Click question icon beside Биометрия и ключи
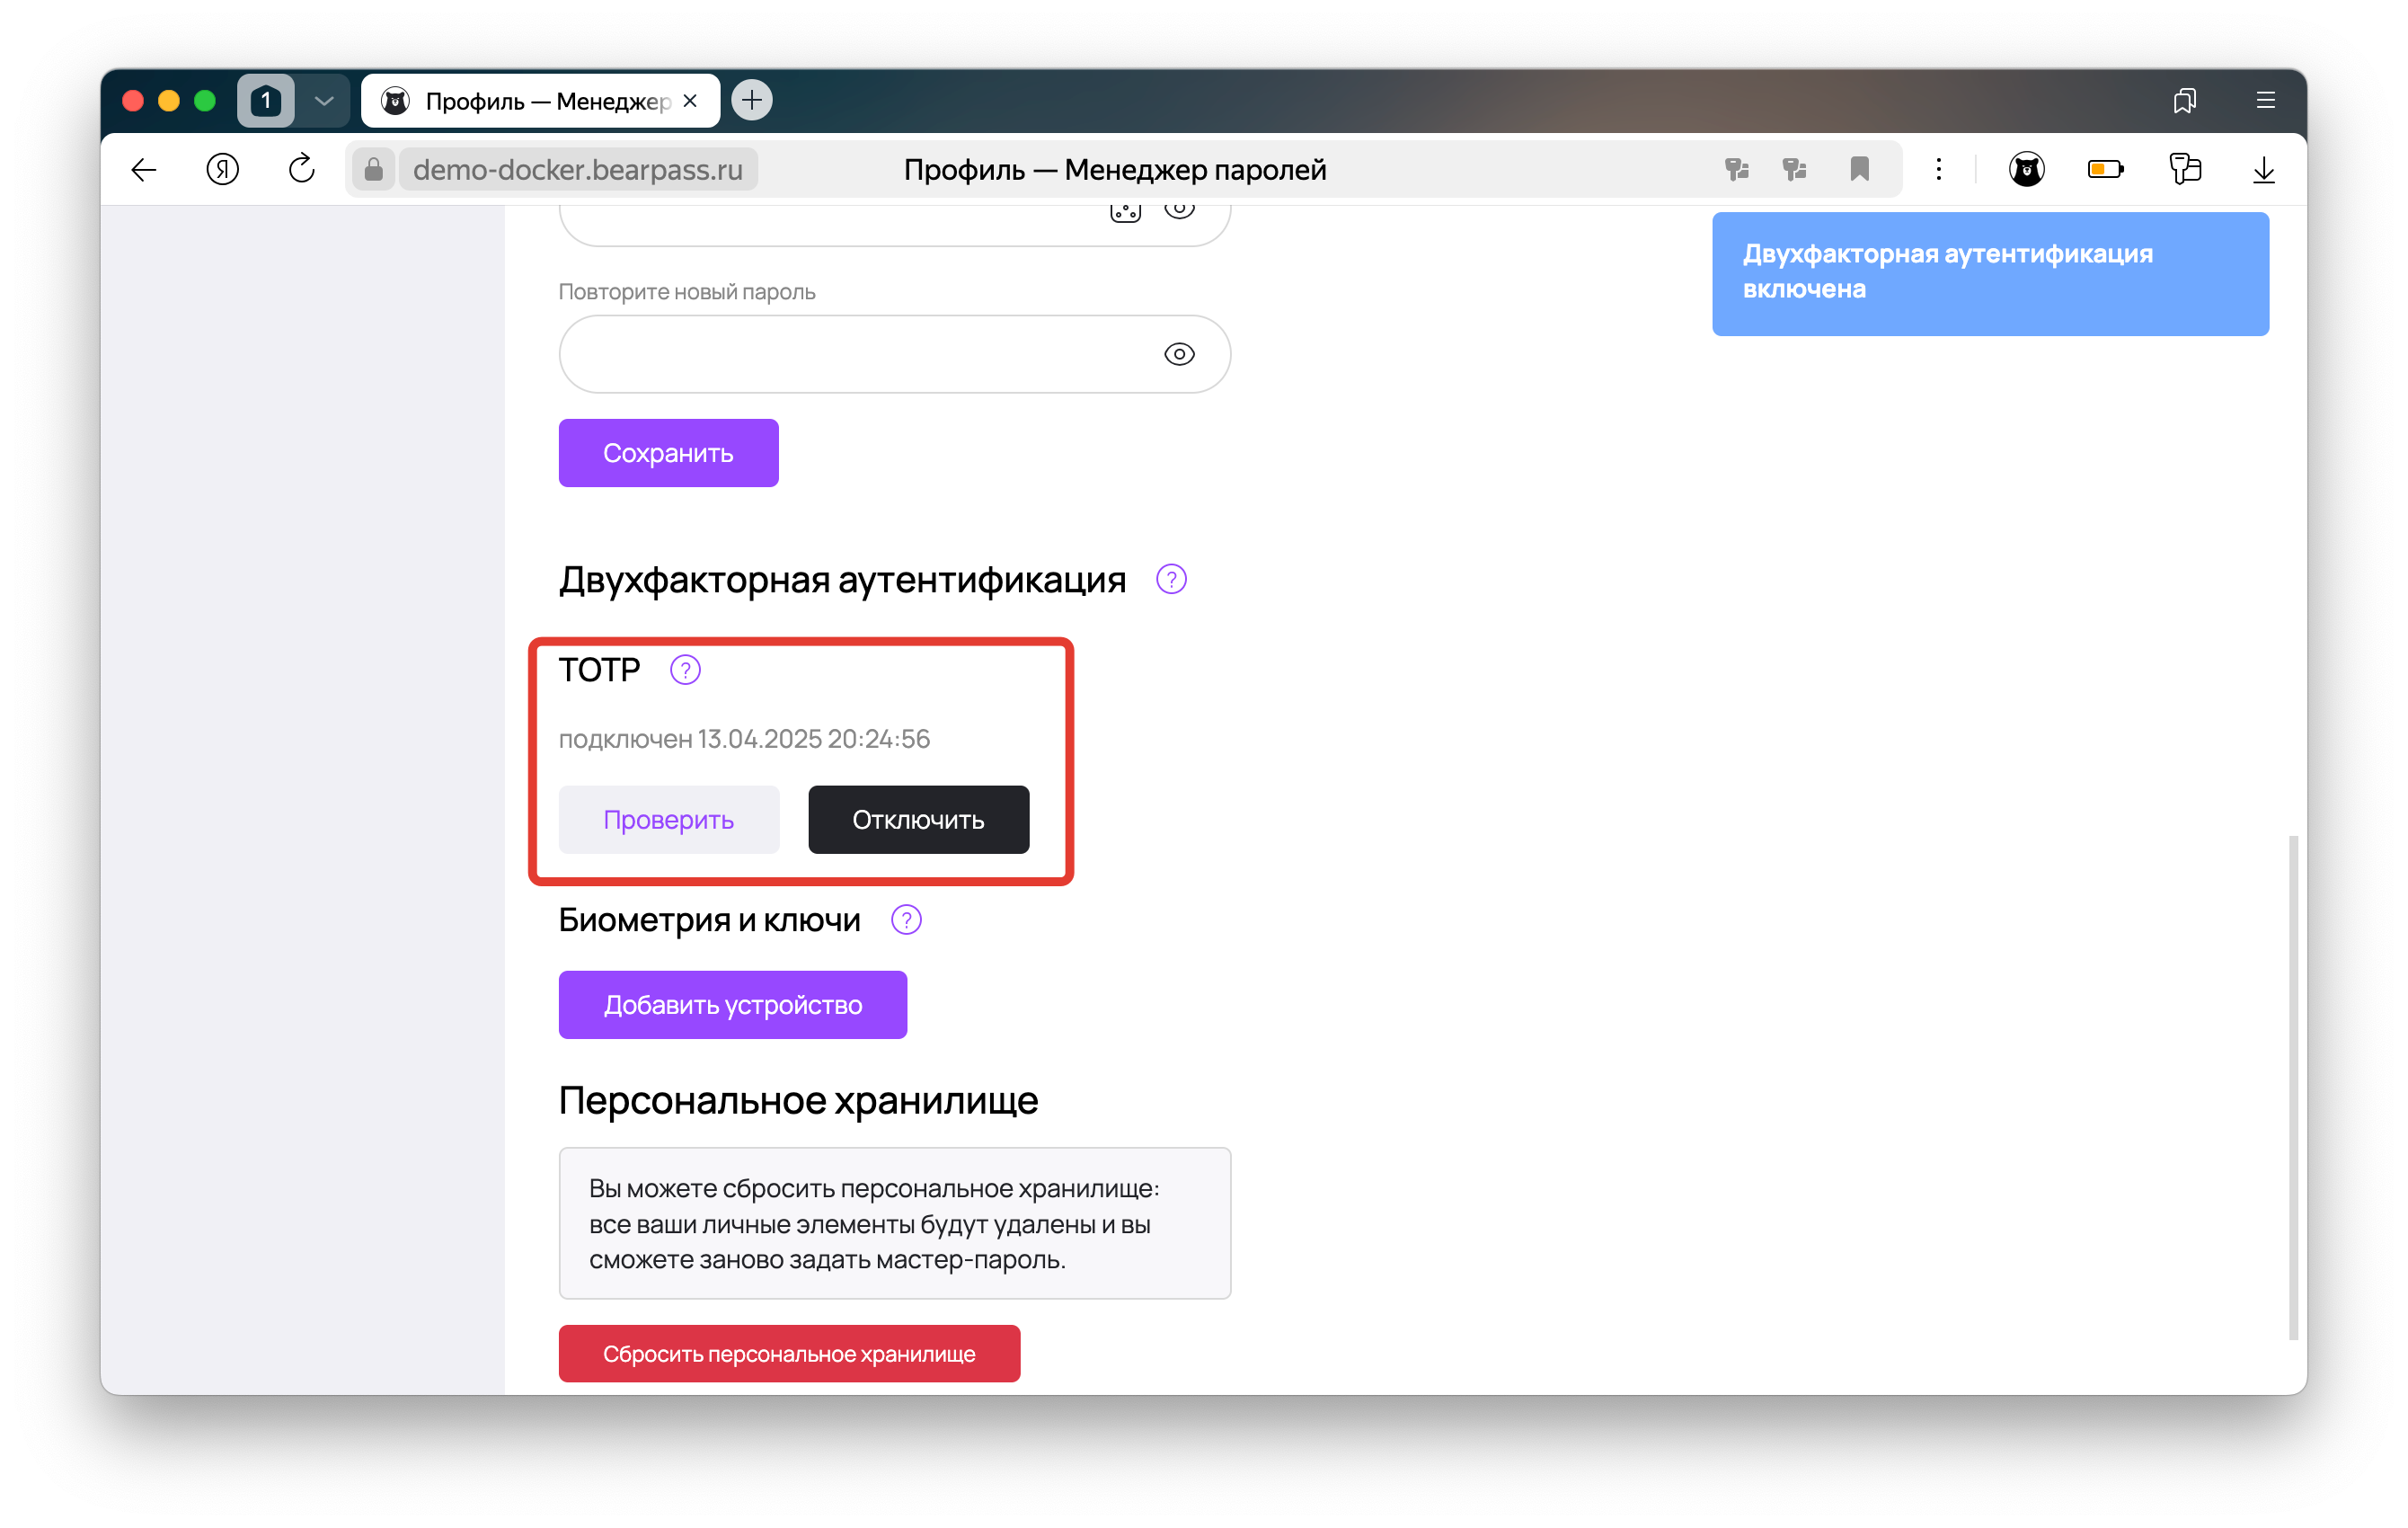The image size is (2408, 1528). pos(906,919)
